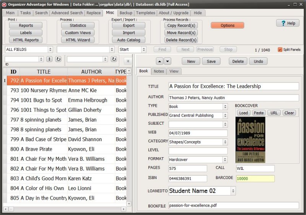Click the refresh icon beside second filter box
The height and width of the screenshot is (215, 306).
pyautogui.click(x=114, y=59)
